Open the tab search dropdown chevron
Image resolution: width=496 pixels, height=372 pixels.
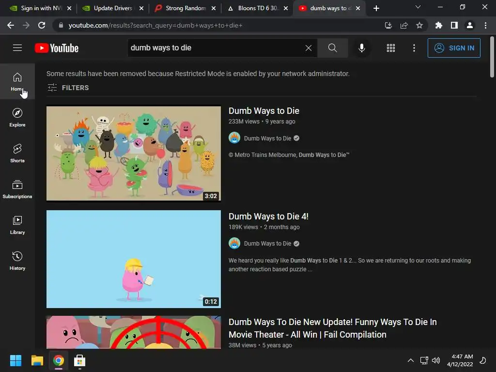(418, 7)
